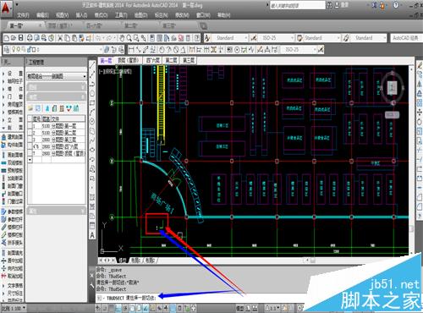Run the 剖面填充 command
The height and width of the screenshot is (313, 423).
click(x=13, y=253)
